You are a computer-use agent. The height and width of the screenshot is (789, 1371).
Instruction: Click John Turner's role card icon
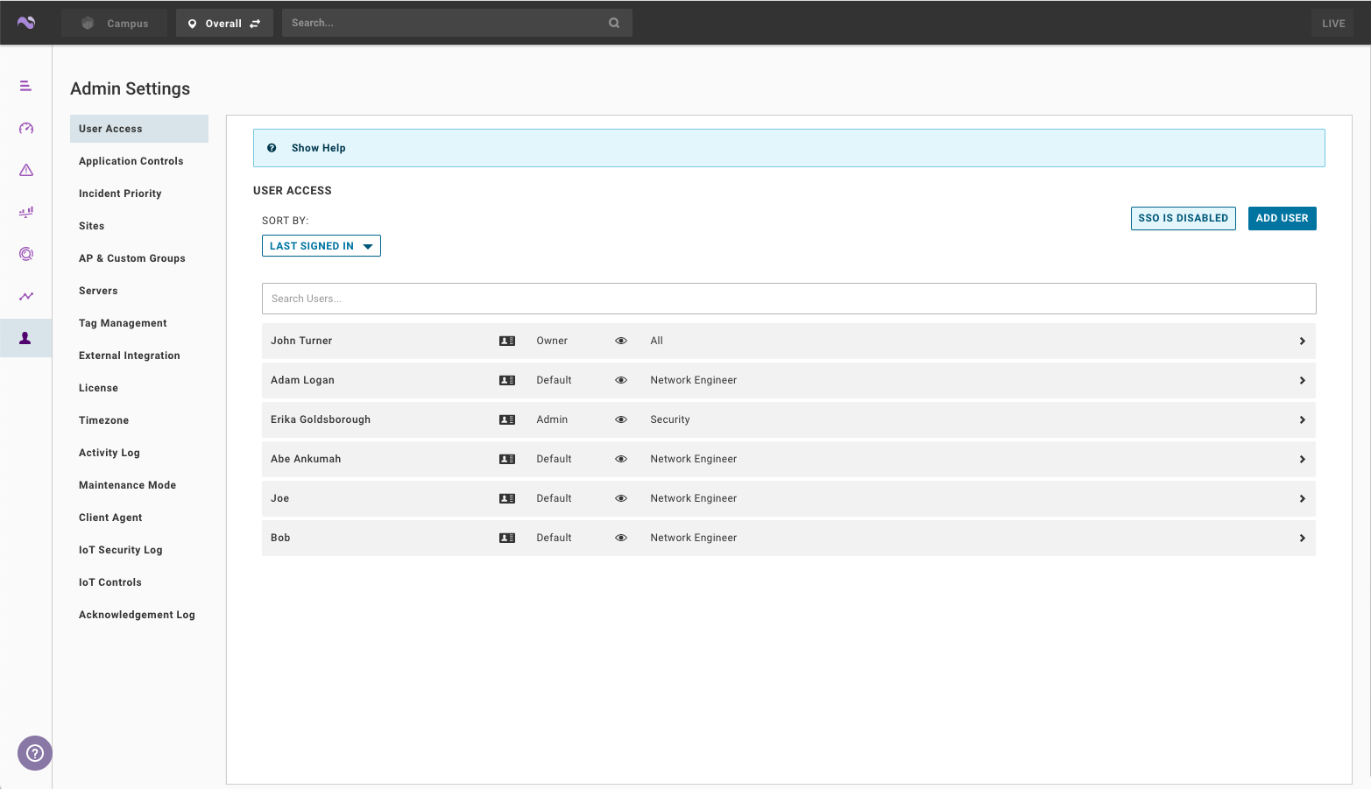(507, 341)
